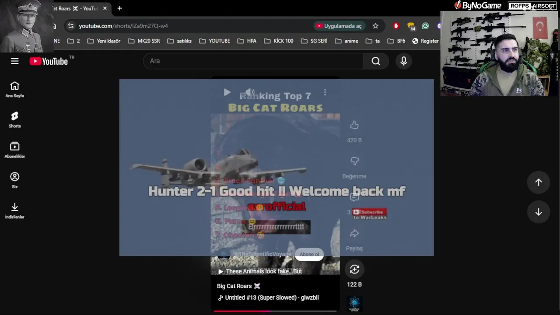Open a new browser tab

click(119, 8)
